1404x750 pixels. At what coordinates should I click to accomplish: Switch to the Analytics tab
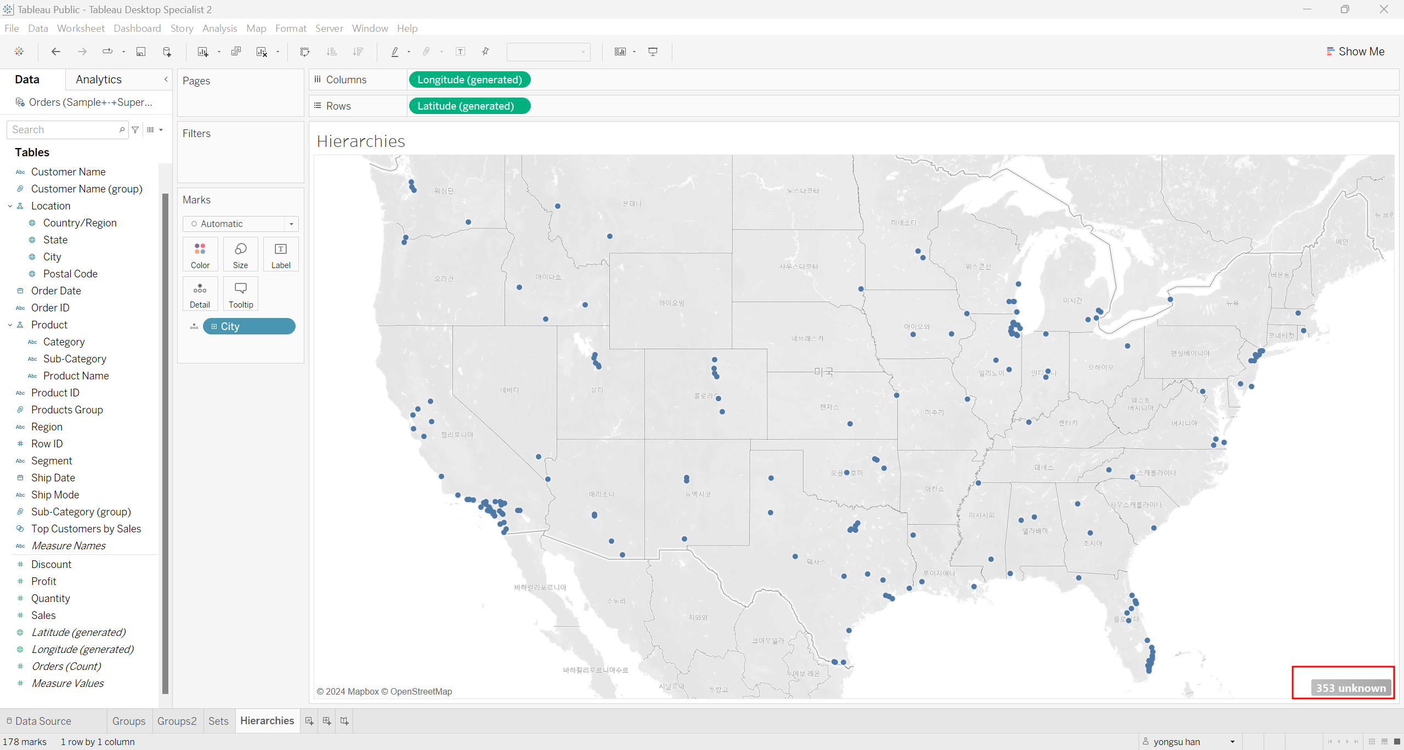pyautogui.click(x=99, y=79)
